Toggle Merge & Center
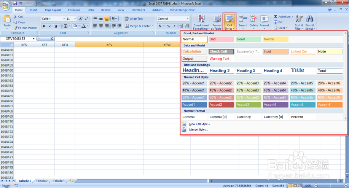The image size is (349, 188). pos(138,26)
